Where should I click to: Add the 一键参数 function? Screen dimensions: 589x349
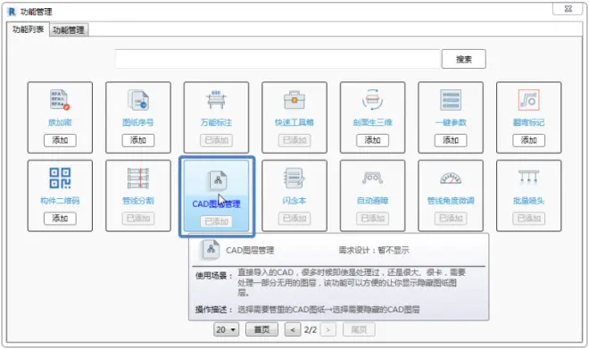click(451, 140)
